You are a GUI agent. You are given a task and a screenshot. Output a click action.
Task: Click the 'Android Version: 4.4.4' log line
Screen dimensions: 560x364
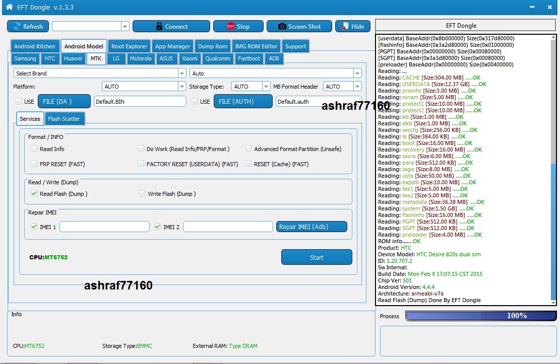(x=406, y=287)
